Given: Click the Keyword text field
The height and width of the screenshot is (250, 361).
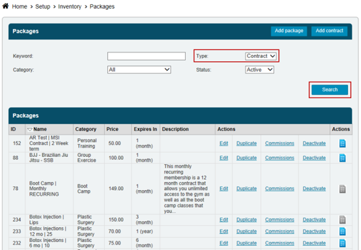Looking at the screenshot, I should (146, 56).
